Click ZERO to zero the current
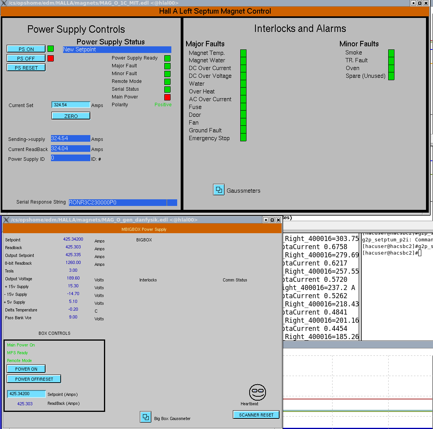The image size is (433, 429). tap(71, 116)
